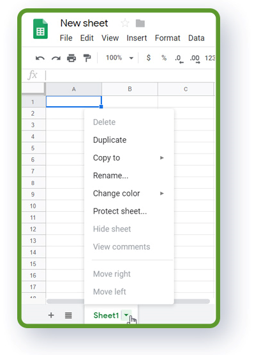This screenshot has width=268, height=355.
Task: Click the New sheet document title
Action: [84, 23]
